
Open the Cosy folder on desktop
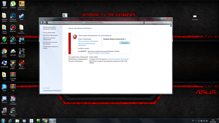click(4, 76)
